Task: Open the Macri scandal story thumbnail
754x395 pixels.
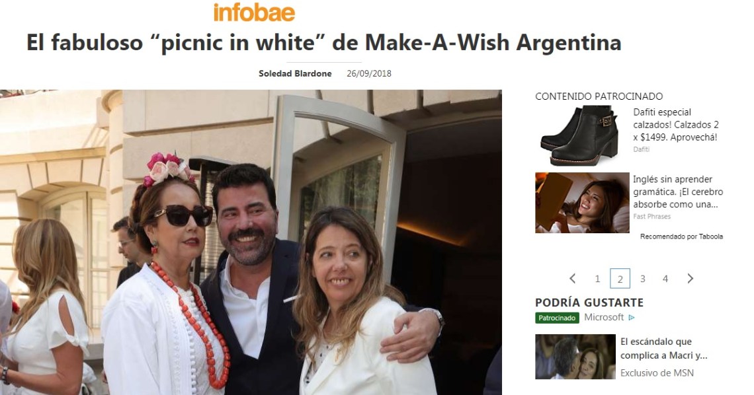Action: pos(575,357)
